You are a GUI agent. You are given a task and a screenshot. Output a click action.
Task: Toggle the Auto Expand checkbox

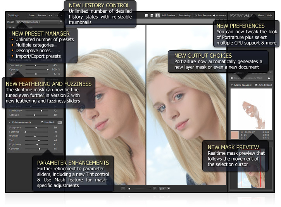tap(257, 85)
